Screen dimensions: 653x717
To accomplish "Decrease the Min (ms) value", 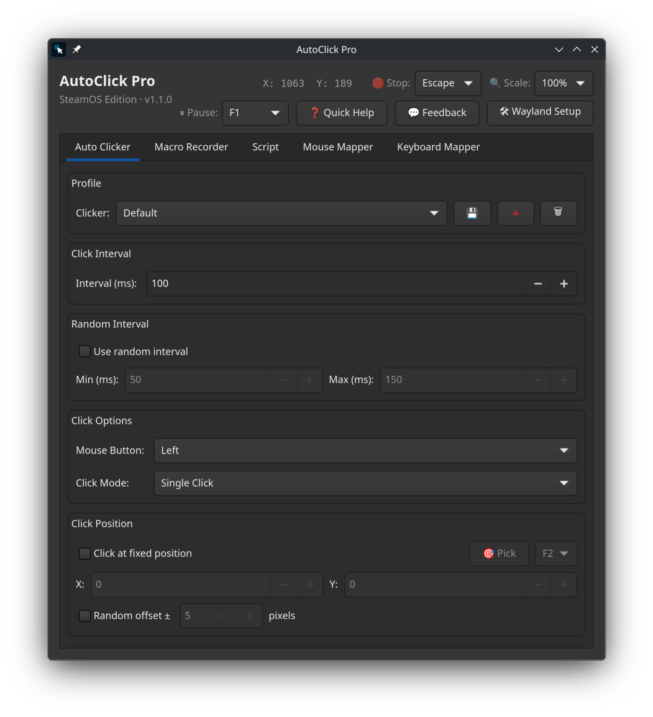I will point(283,380).
